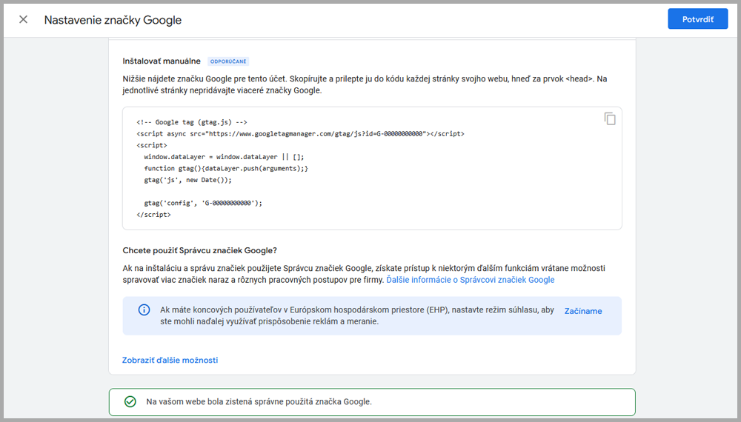This screenshot has width=741, height=422.
Task: Click the Začíname link
Action: [583, 311]
